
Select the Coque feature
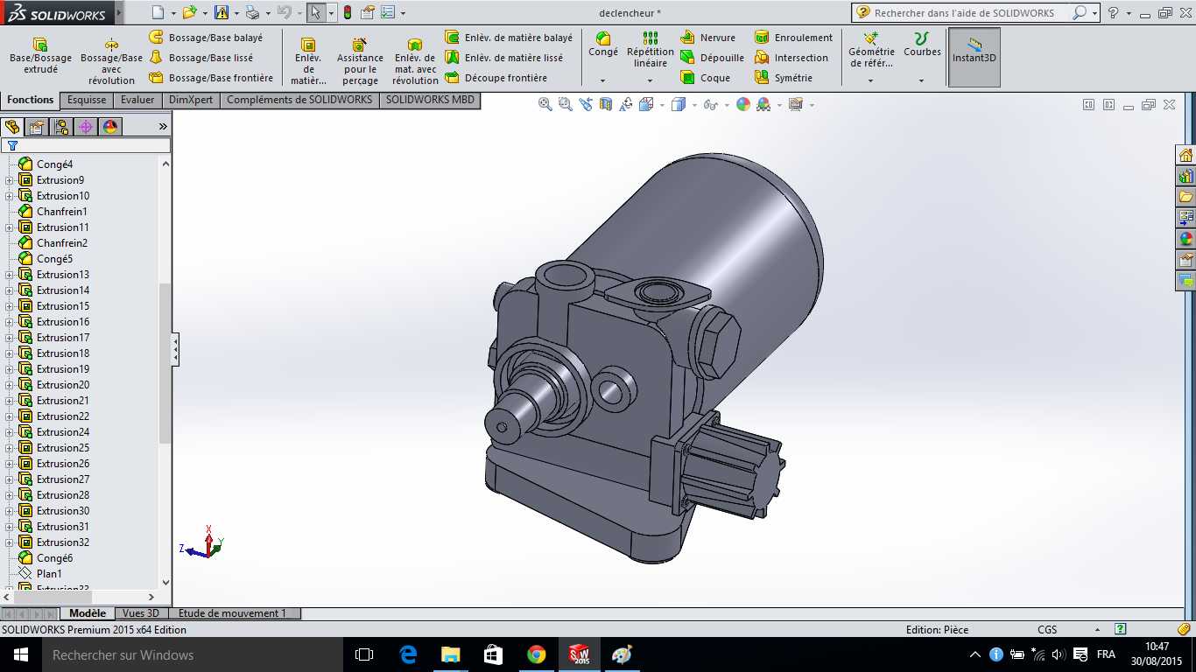click(x=706, y=78)
